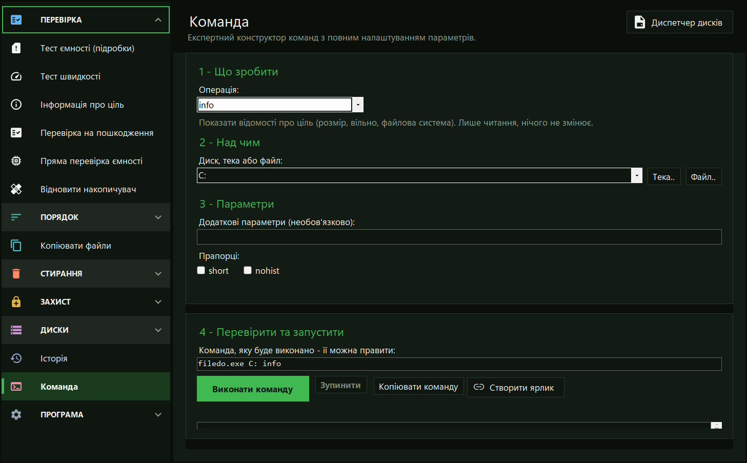Image resolution: width=747 pixels, height=463 pixels.
Task: Open the disk, folder or file dropdown arrow
Action: (637, 175)
